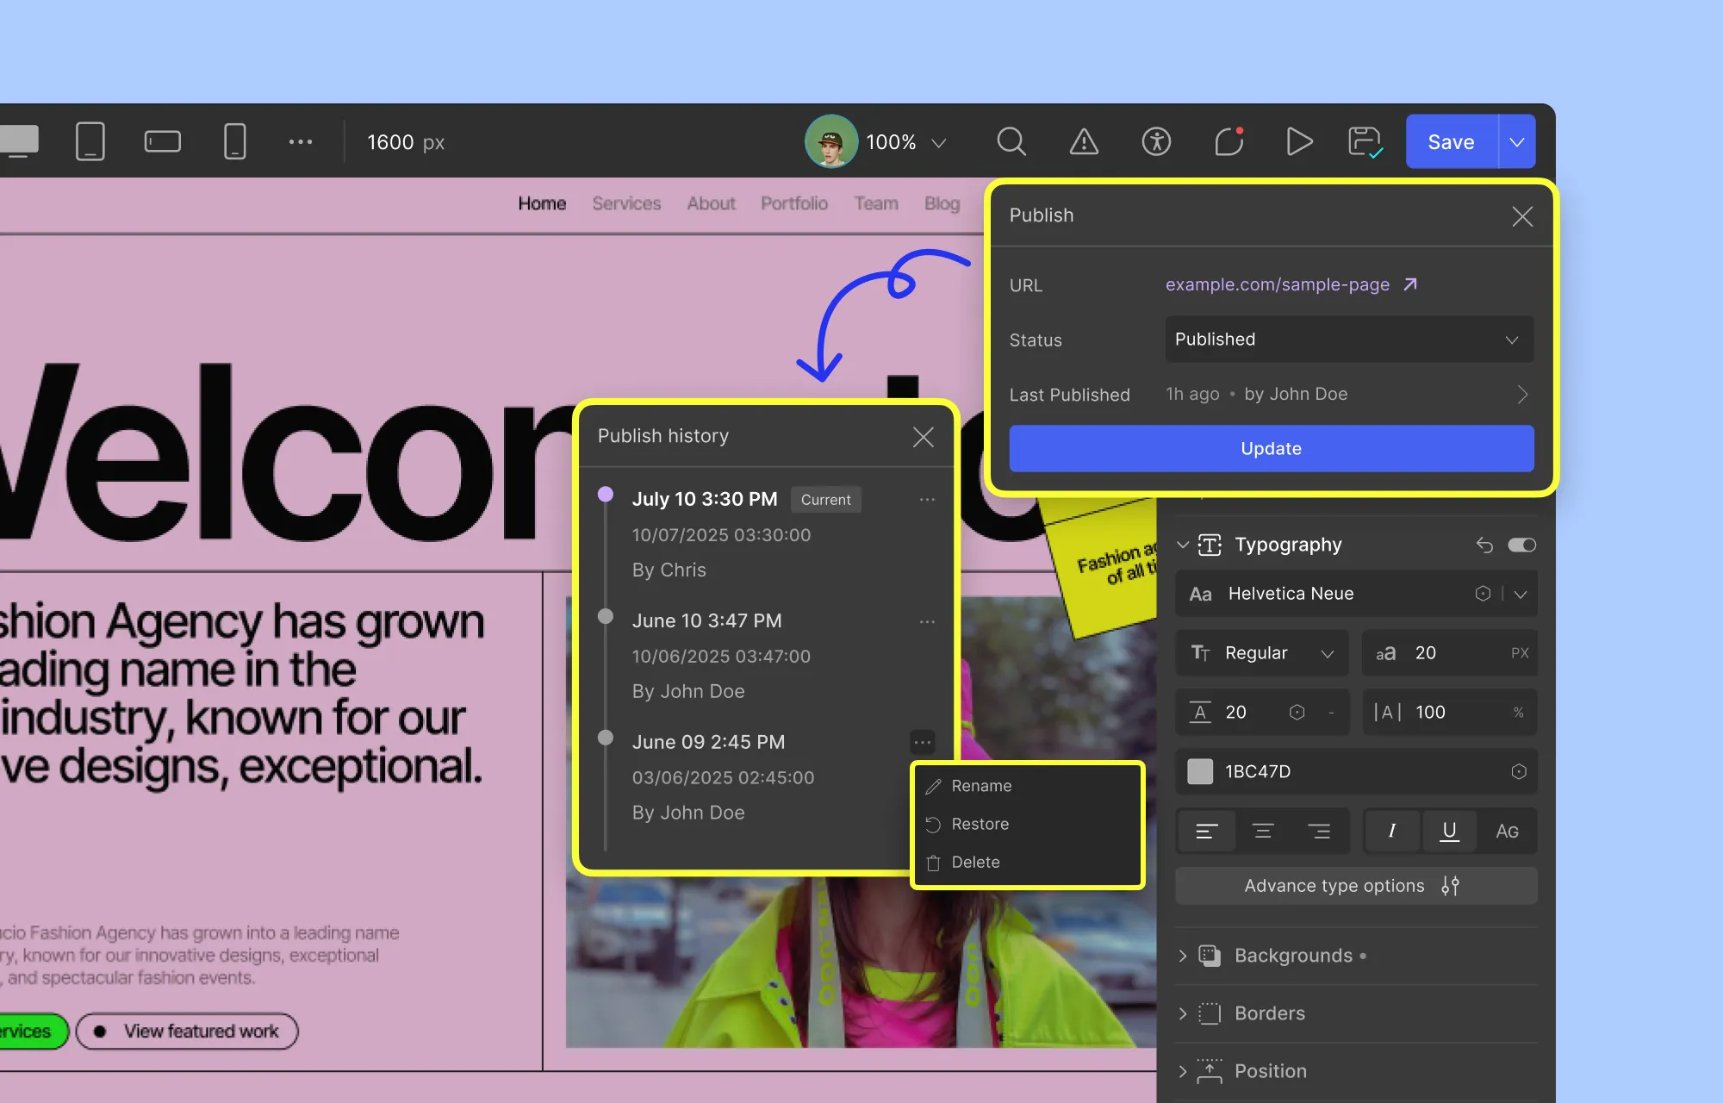Open the Save button dropdown arrow

coord(1517,141)
